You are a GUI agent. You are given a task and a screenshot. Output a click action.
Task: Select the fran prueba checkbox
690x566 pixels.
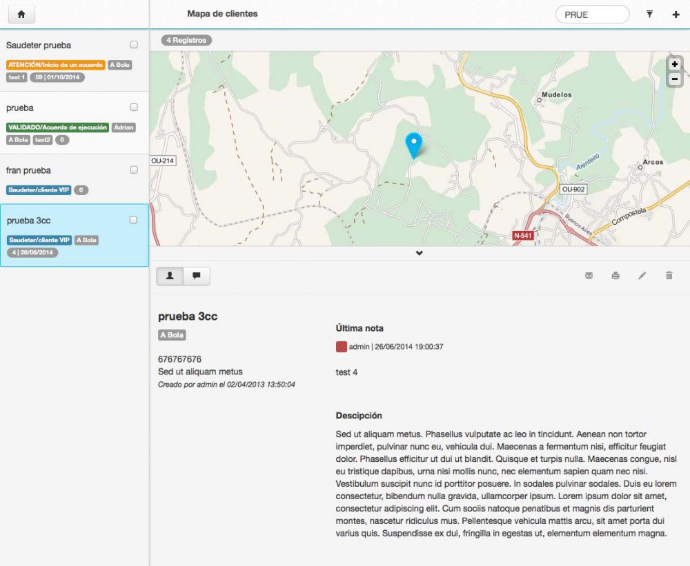point(134,170)
